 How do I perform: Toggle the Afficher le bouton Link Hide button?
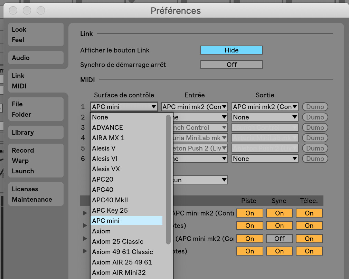(x=231, y=50)
